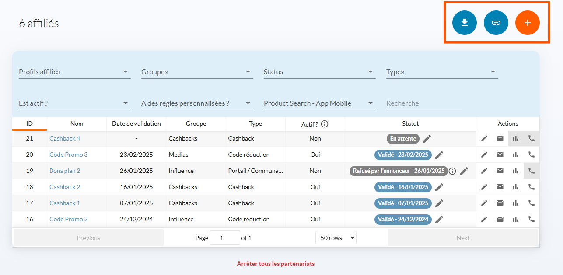Image resolution: width=563 pixels, height=275 pixels.
Task: Click the Actions edit pencil for Cashback 1
Action: tap(484, 203)
